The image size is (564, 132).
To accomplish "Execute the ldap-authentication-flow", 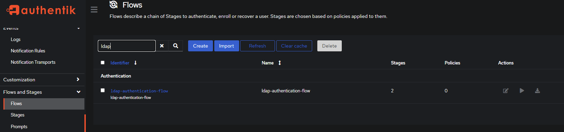I will tap(522, 91).
